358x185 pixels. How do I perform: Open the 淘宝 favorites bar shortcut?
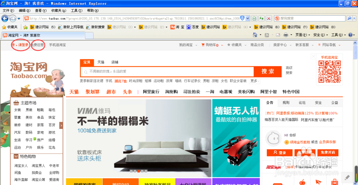[x=178, y=27]
